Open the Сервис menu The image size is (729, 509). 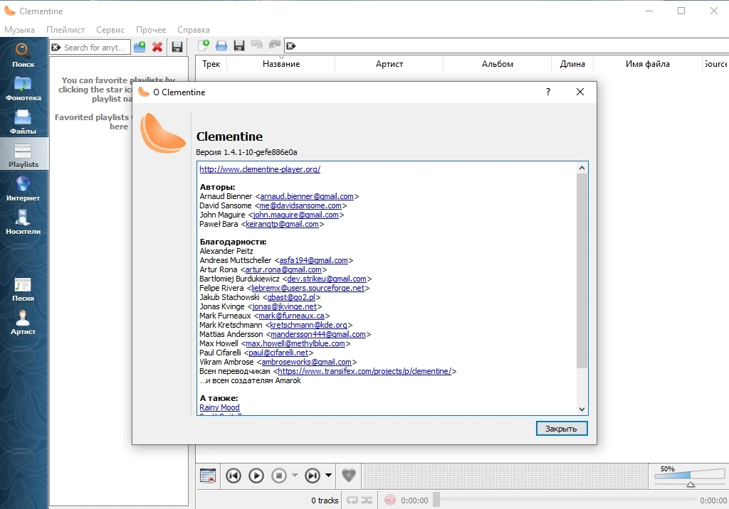[x=110, y=30]
